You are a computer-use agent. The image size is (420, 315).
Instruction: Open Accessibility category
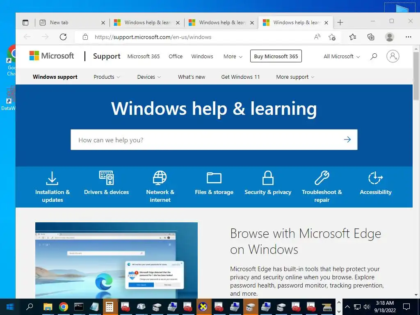[376, 183]
